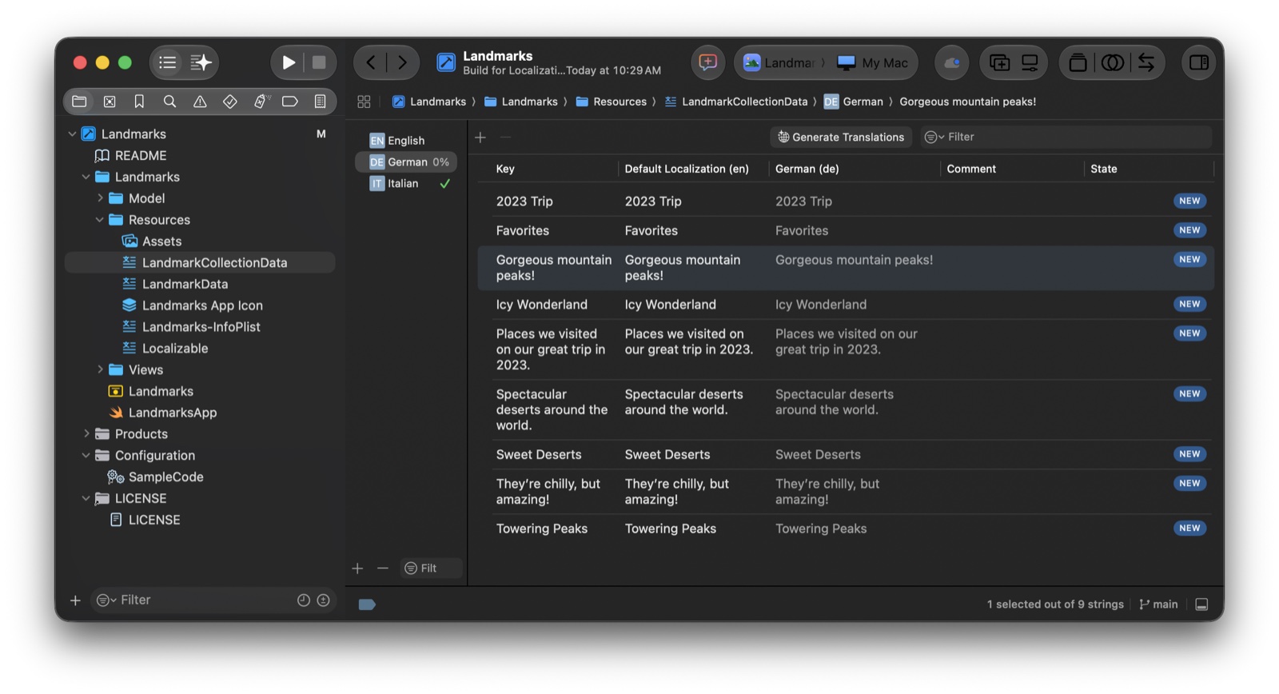
Task: Select the Find navigator magnifier tab
Action: coord(169,102)
